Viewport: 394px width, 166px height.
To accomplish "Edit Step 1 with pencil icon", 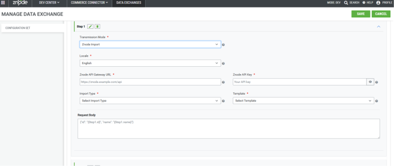I will 90,26.
